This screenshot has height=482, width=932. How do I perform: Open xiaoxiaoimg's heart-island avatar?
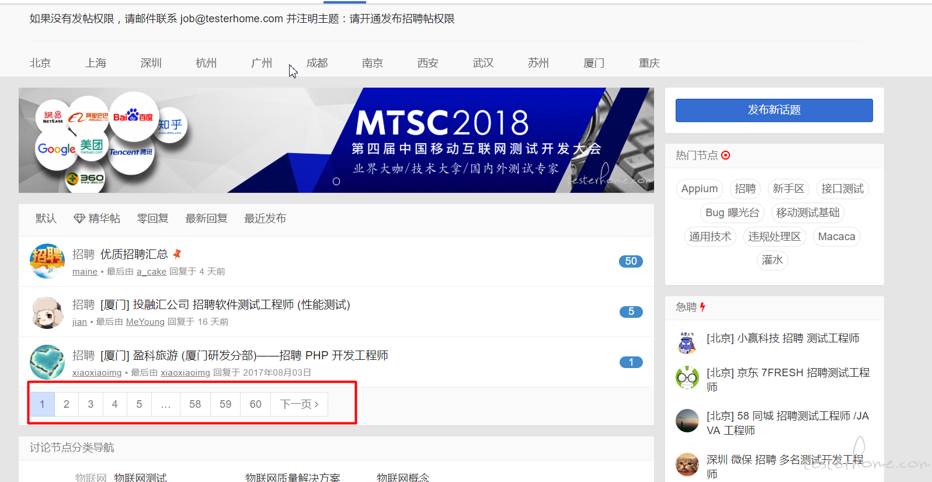47,362
